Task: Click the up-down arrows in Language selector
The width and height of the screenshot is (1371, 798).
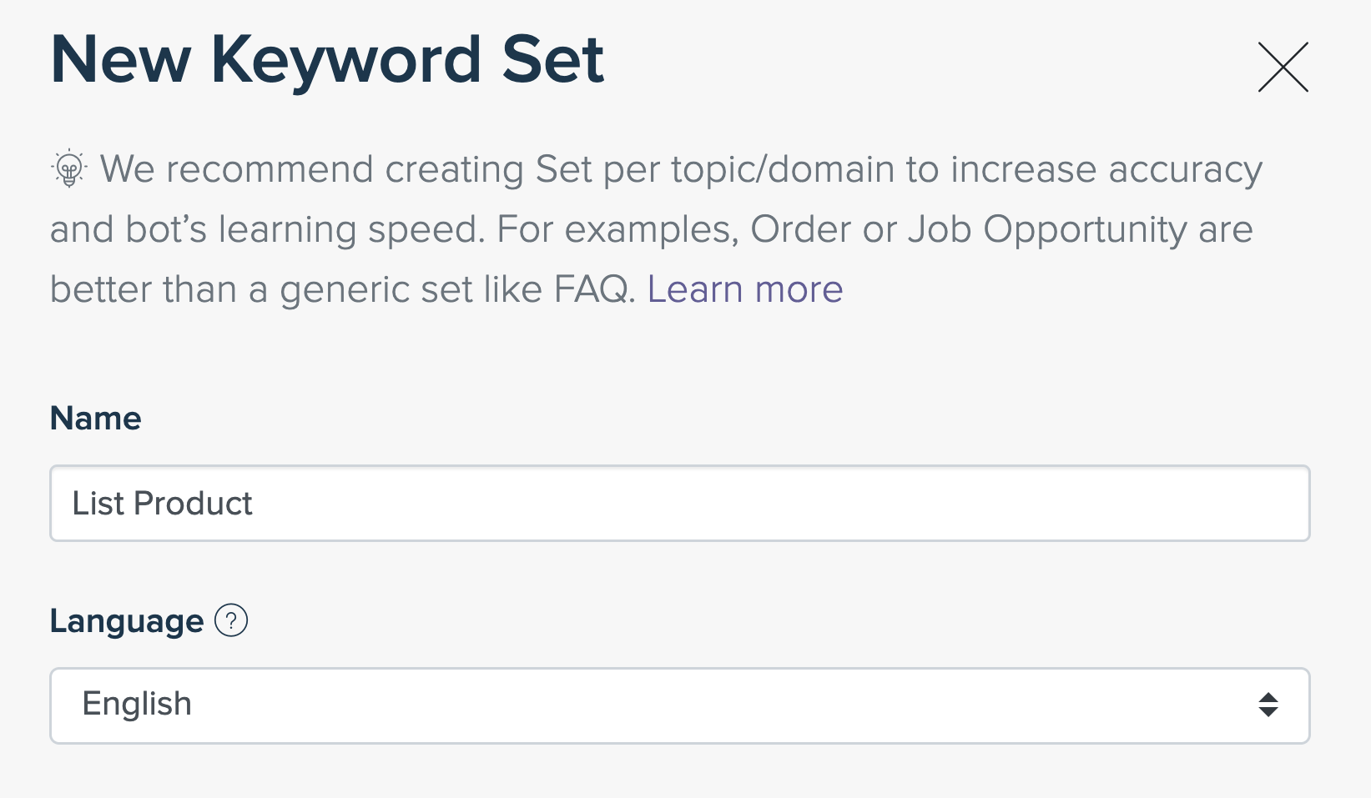Action: tap(1268, 705)
